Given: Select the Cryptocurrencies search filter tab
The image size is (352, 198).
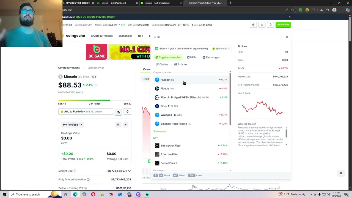Looking at the screenshot, I should pyautogui.click(x=168, y=57).
